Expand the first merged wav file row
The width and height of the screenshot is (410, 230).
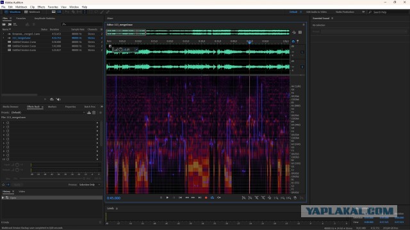click(x=3, y=34)
